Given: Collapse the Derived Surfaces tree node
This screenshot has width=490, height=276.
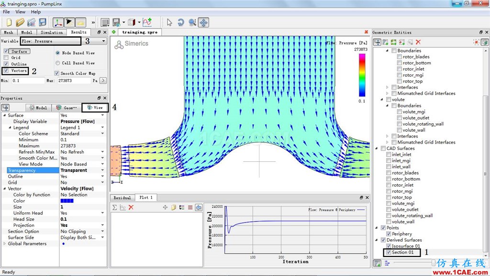Looking at the screenshot, I should click(x=377, y=240).
